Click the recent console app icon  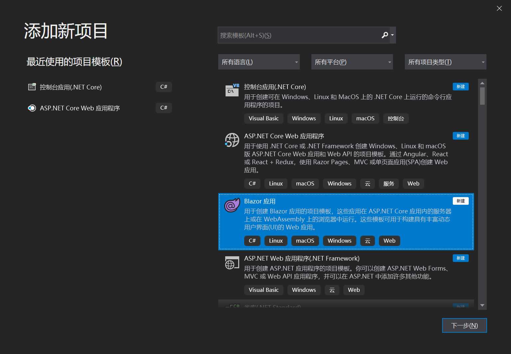tap(32, 87)
